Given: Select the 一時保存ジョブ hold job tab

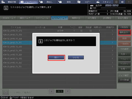Looking at the screenshot, I should click(x=8, y=18).
